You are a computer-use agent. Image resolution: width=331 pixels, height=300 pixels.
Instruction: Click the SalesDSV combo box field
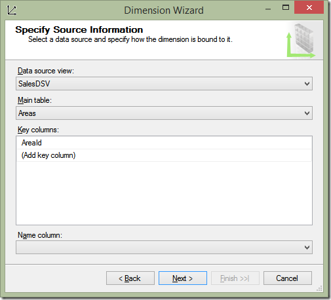tap(164, 84)
